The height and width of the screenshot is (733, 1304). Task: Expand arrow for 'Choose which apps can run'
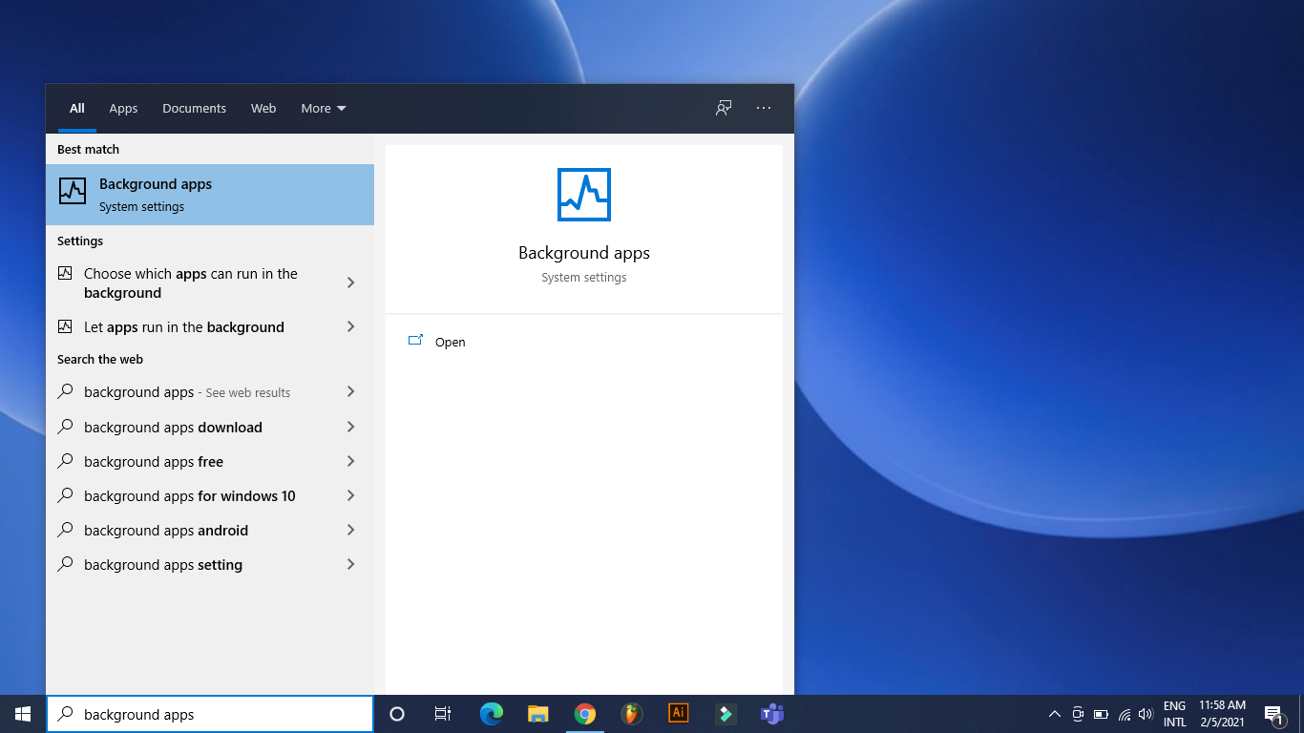[350, 283]
